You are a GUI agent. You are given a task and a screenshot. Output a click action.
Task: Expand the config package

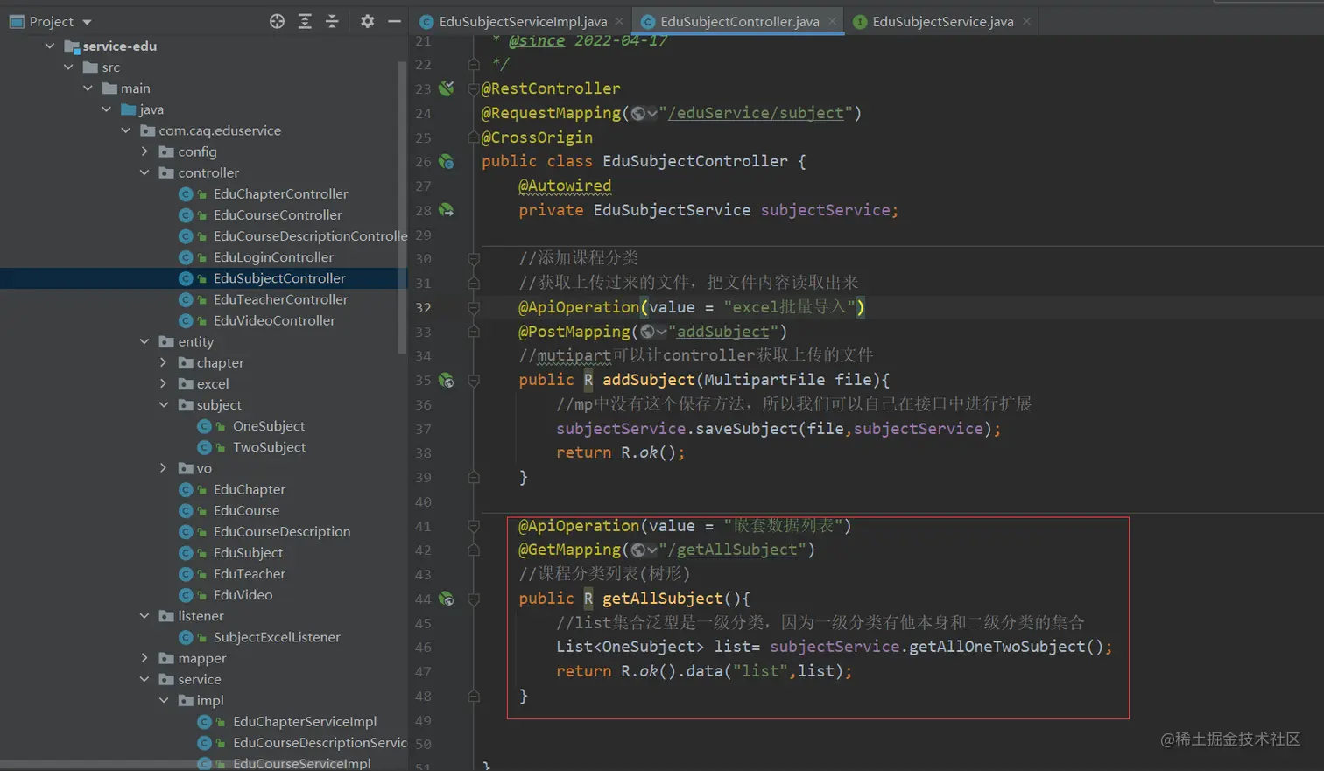pyautogui.click(x=144, y=151)
